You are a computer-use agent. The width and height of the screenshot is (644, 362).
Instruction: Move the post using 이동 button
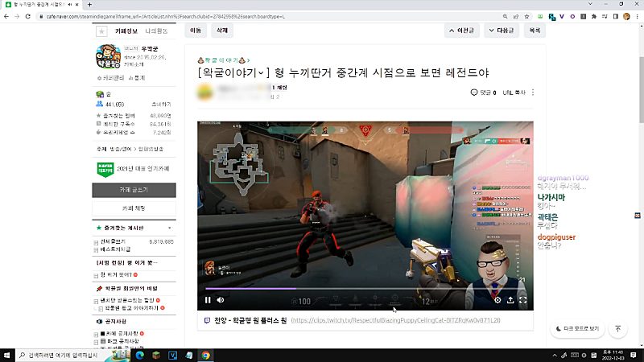click(196, 31)
